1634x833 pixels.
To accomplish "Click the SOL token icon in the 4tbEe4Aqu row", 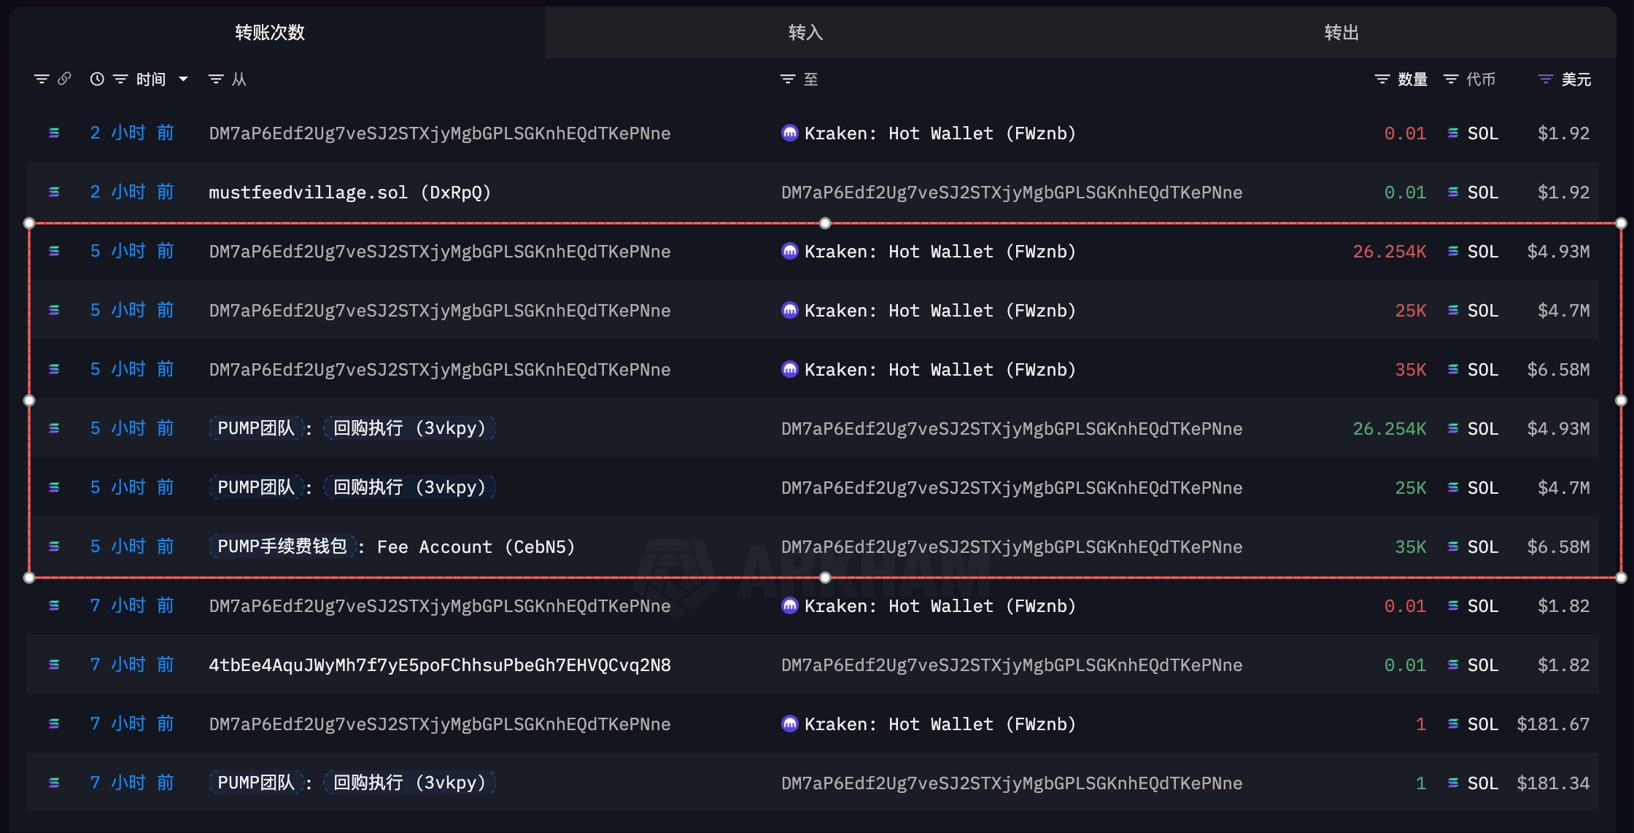I will click(x=1453, y=665).
